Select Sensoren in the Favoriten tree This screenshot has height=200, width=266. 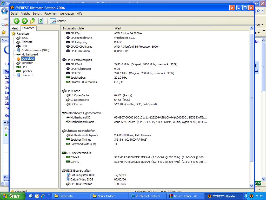click(27, 63)
